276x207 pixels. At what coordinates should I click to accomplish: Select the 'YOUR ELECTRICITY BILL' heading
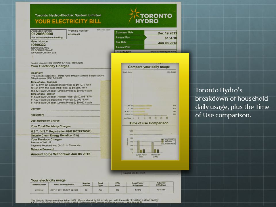pyautogui.click(x=68, y=22)
